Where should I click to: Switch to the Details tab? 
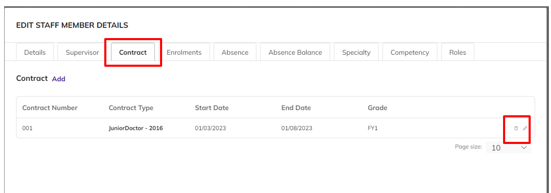coord(35,52)
